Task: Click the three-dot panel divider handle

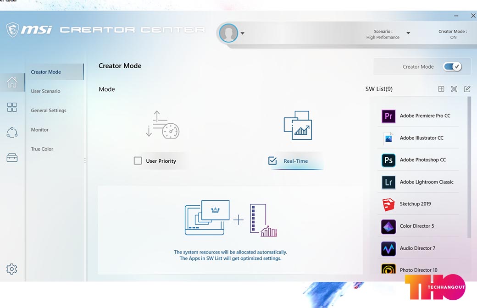Action: pos(85,160)
